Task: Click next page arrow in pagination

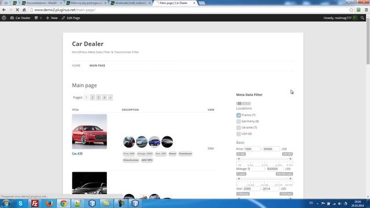Action: point(110,98)
